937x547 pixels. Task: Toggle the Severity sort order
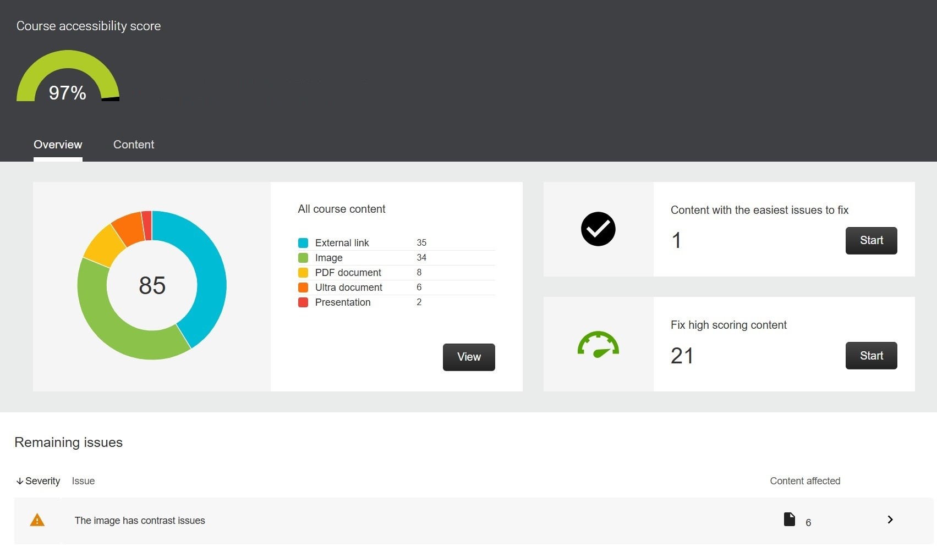tap(38, 480)
